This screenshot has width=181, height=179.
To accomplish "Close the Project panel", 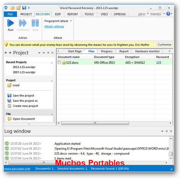I will tap(52, 53).
